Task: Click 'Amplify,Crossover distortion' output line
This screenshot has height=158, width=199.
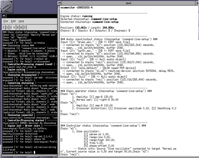Action: click(x=20, y=134)
